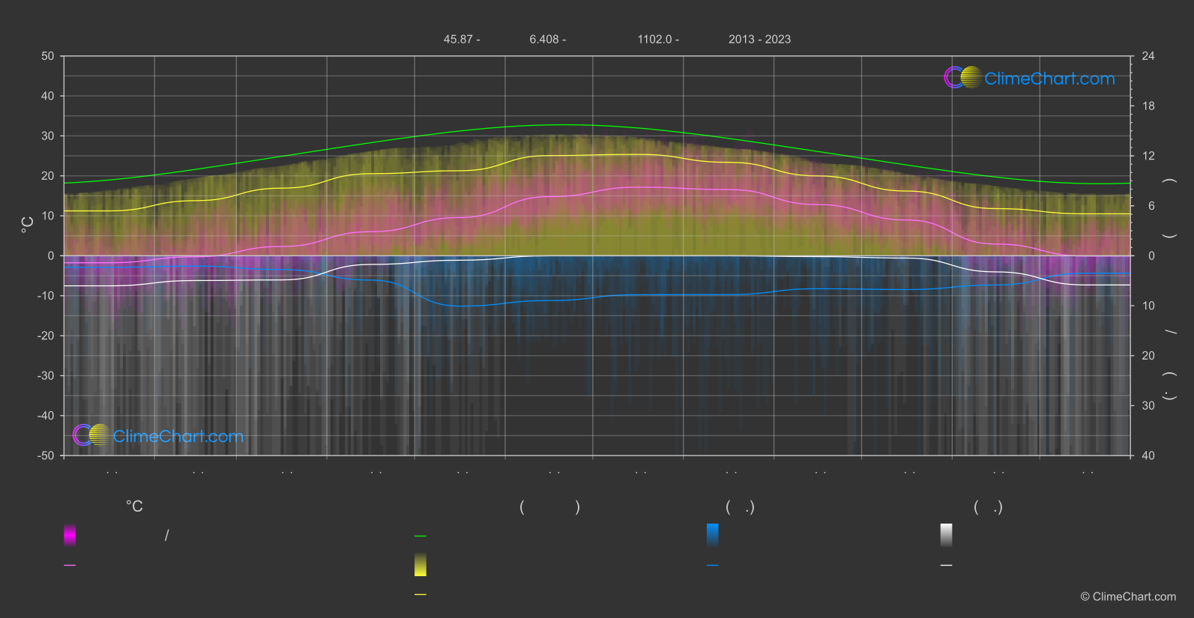Image resolution: width=1194 pixels, height=618 pixels.
Task: Click the © ClimeChart.com copyright text
Action: click(x=1128, y=596)
